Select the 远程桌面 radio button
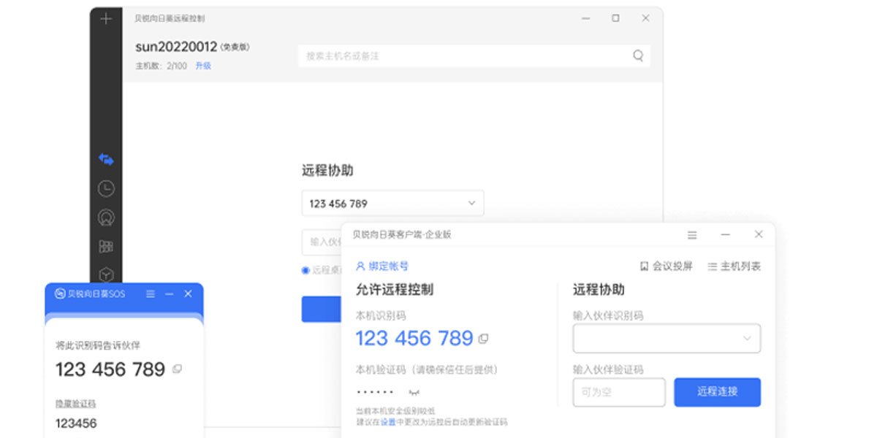 [x=305, y=270]
